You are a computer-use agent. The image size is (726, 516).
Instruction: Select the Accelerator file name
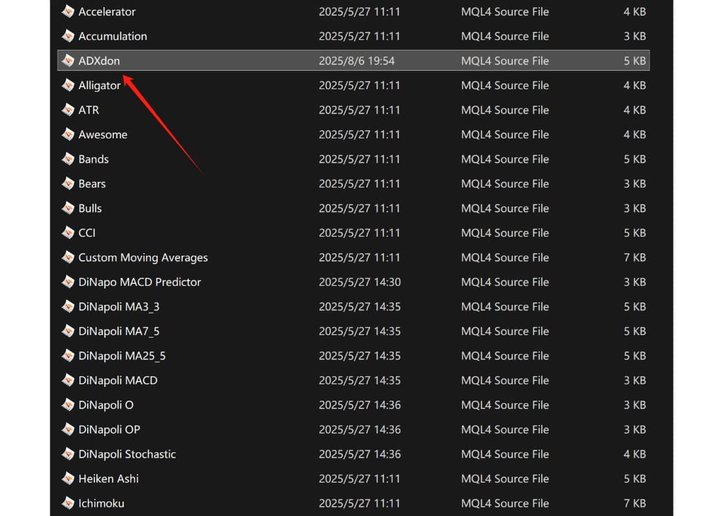click(107, 12)
